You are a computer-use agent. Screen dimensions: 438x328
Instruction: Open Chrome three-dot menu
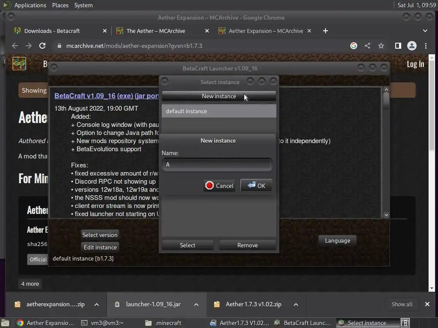pos(426,46)
